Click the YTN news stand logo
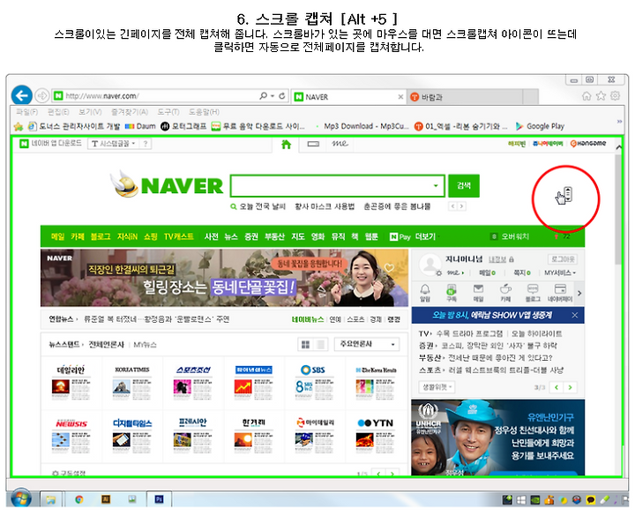This screenshot has height=516, width=635. (x=376, y=423)
